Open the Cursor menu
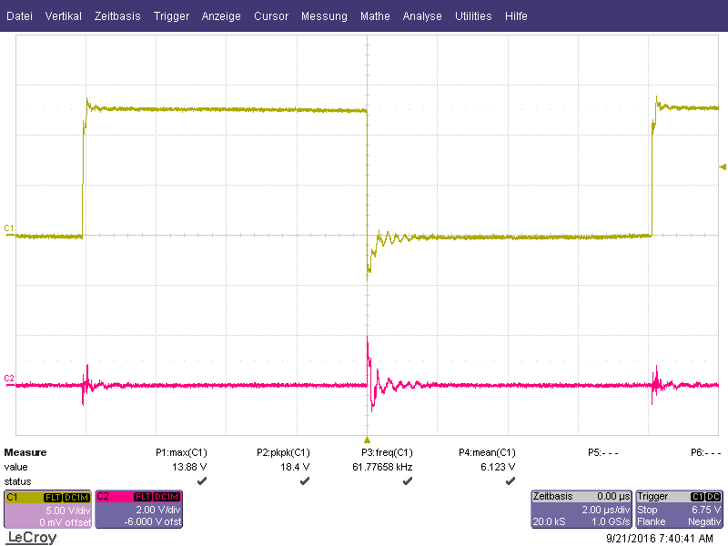The image size is (728, 546). click(x=271, y=16)
